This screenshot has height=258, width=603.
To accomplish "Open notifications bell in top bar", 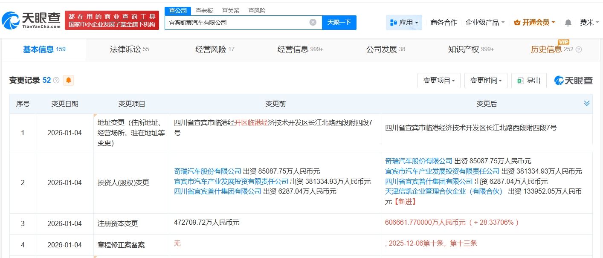I will coord(568,22).
